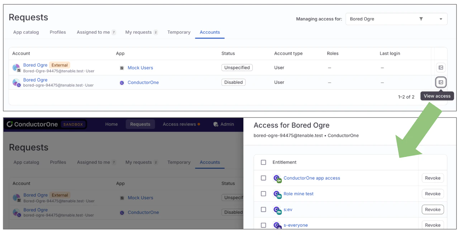Click the filter funnel icon in Managing access field

(x=421, y=19)
